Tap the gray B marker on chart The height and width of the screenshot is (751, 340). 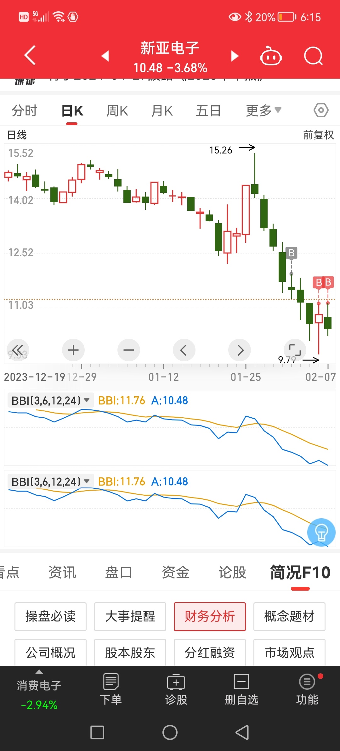click(x=292, y=253)
